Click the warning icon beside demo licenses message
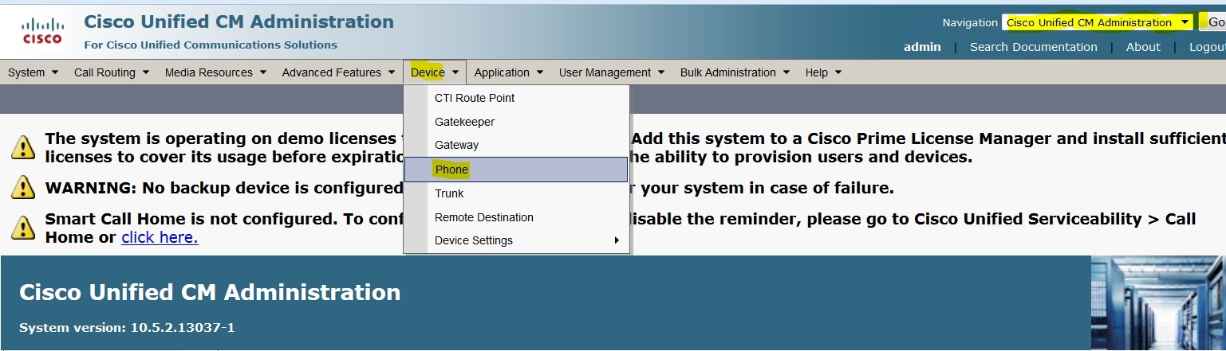 pos(23,147)
